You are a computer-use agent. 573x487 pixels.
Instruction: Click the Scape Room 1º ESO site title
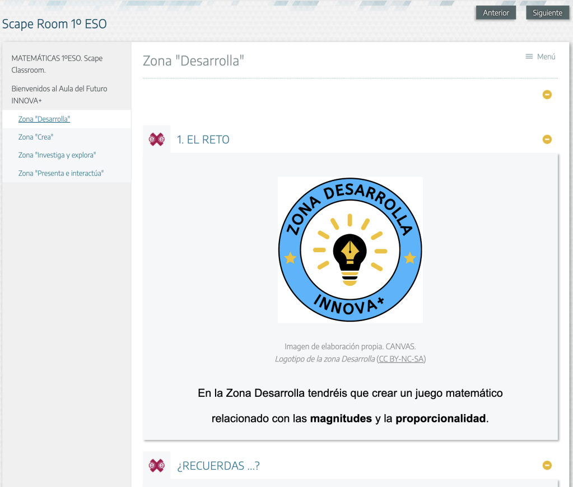pyautogui.click(x=54, y=24)
